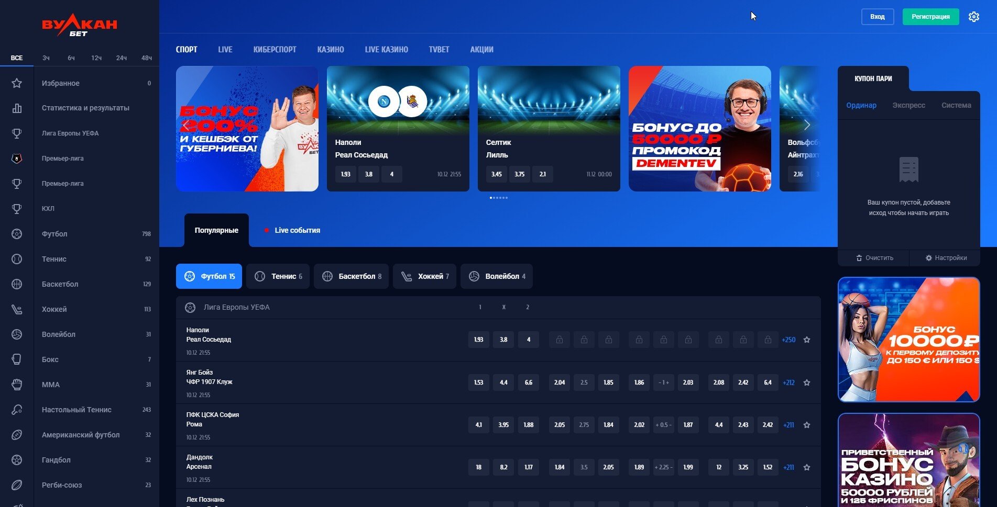Toggle favorite star for Дандолк – Арсенал match

tap(807, 467)
